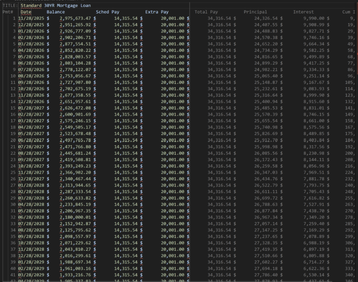Click the 'Sched Pay' column header
The image size is (358, 282).
click(x=107, y=12)
